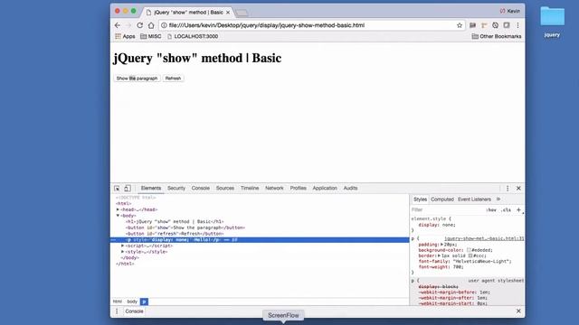Image resolution: width=579 pixels, height=325 pixels.
Task: Open Other Bookmarks folder
Action: pyautogui.click(x=497, y=36)
